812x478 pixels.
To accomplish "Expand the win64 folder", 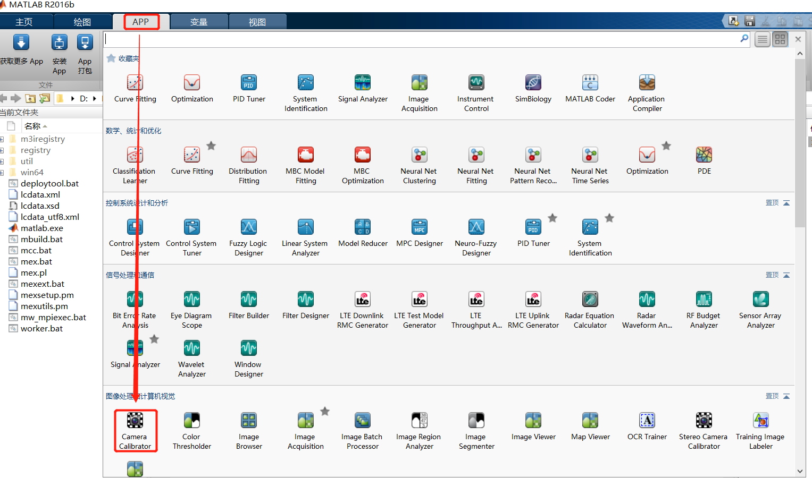I will (2, 173).
